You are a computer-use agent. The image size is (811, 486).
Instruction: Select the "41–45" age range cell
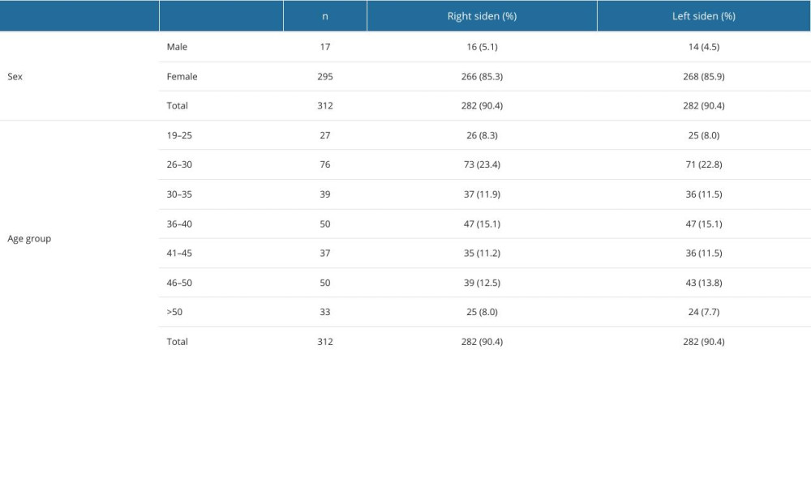click(x=178, y=253)
